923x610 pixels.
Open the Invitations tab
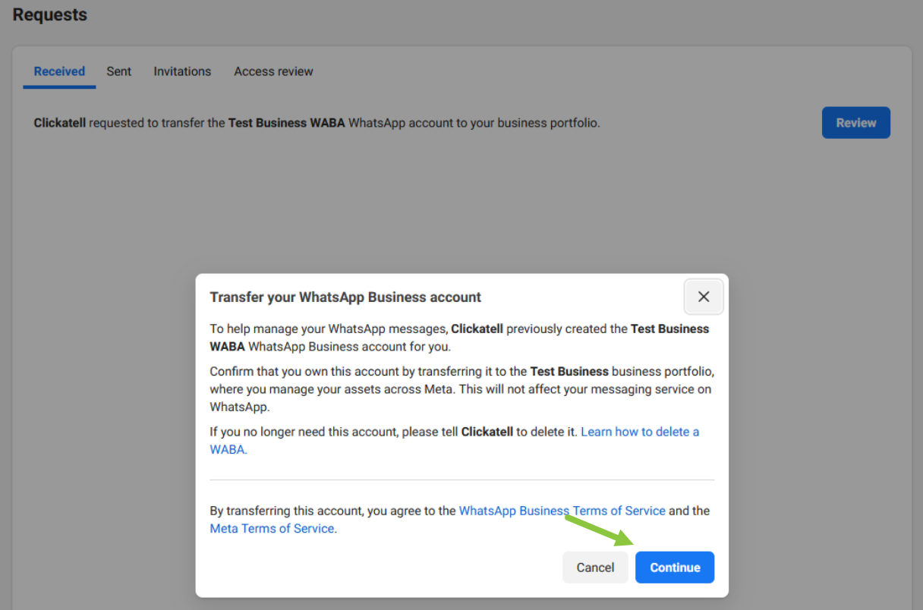click(x=182, y=71)
